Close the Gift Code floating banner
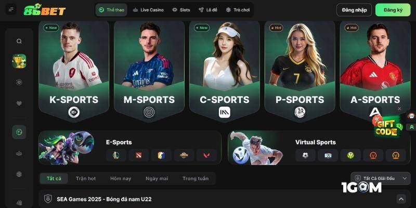 coord(399,109)
